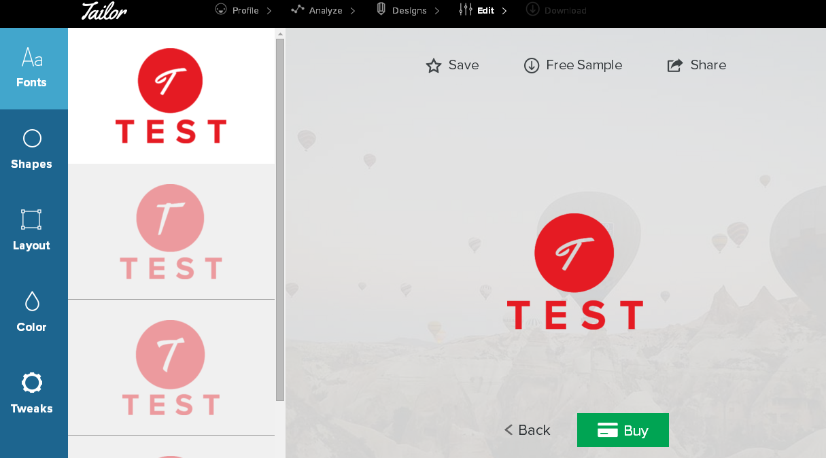Click the star icon next to Save
Screen dimensions: 826x458
(x=434, y=65)
